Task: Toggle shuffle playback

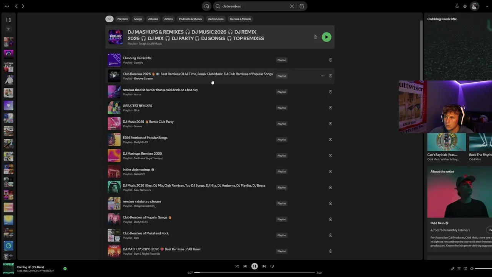Action: click(237, 266)
